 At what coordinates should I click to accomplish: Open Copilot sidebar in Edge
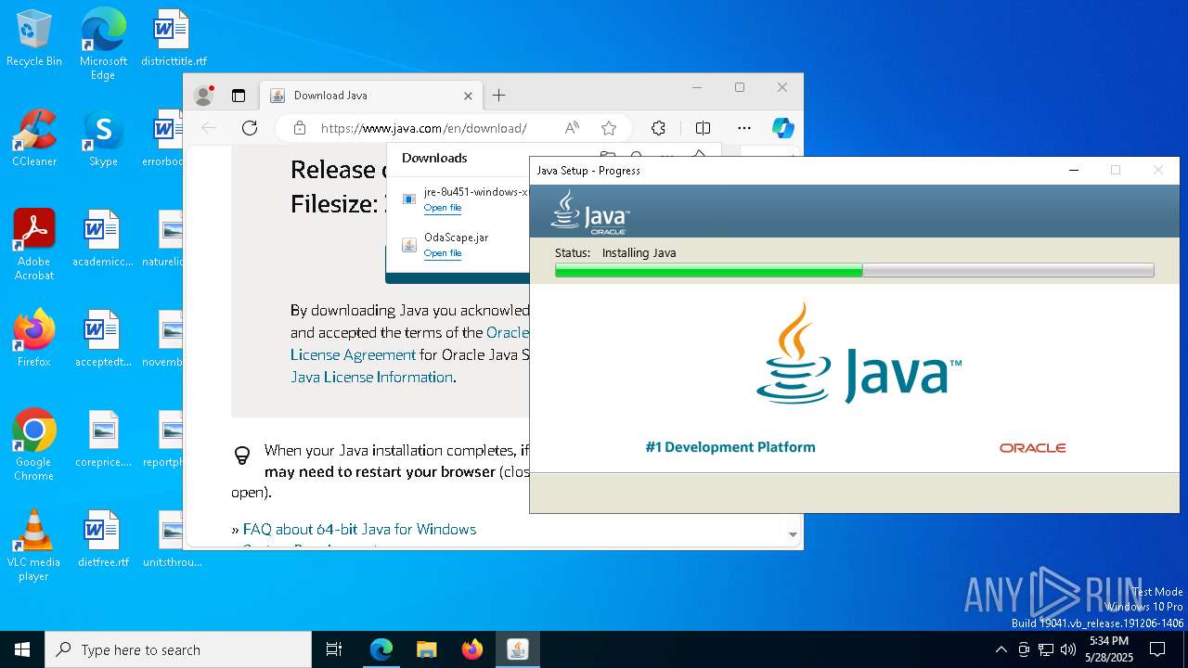tap(782, 128)
